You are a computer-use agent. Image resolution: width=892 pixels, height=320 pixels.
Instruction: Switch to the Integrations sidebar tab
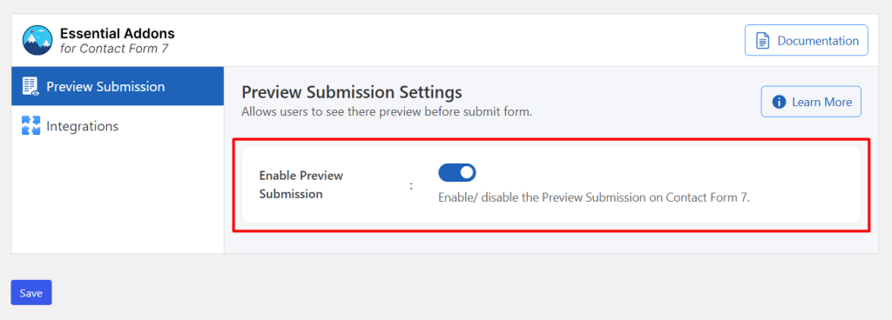118,125
